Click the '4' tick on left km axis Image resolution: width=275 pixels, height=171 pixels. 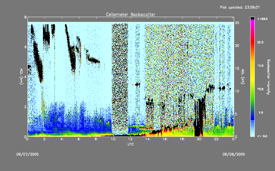tap(25, 77)
